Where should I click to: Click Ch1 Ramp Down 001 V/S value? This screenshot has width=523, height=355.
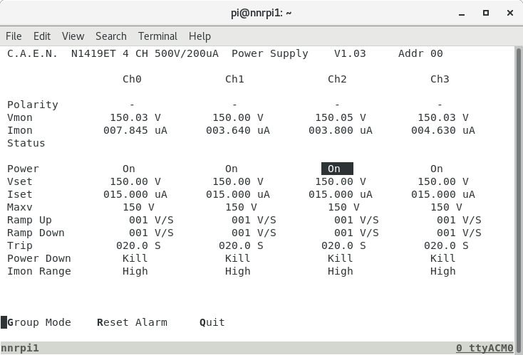[x=254, y=233]
